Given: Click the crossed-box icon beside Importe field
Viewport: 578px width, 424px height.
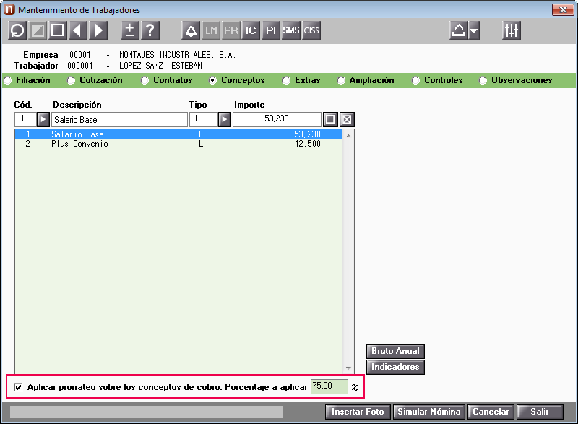Looking at the screenshot, I should point(347,119).
